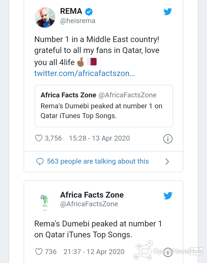
Task: Click REMA's verified badge
Action: [x=89, y=12]
